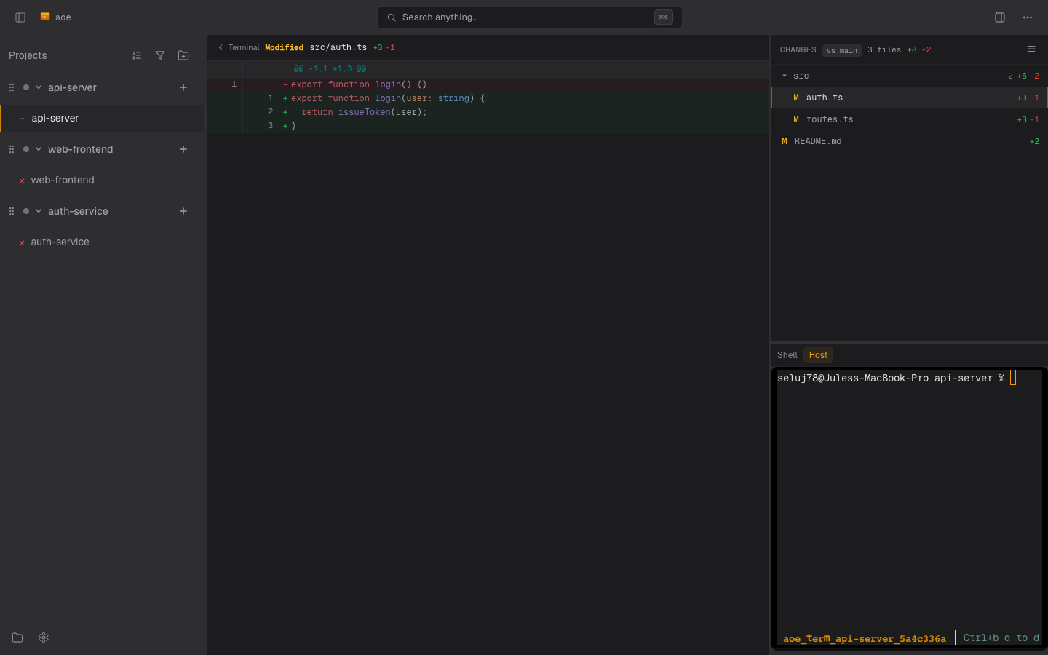Toggle the left sidebar panel icon
Viewport: 1048px width, 655px height.
pos(20,17)
